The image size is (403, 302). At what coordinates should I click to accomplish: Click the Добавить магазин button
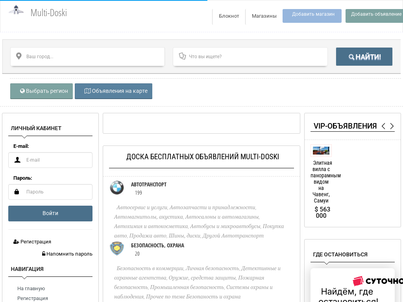click(312, 16)
